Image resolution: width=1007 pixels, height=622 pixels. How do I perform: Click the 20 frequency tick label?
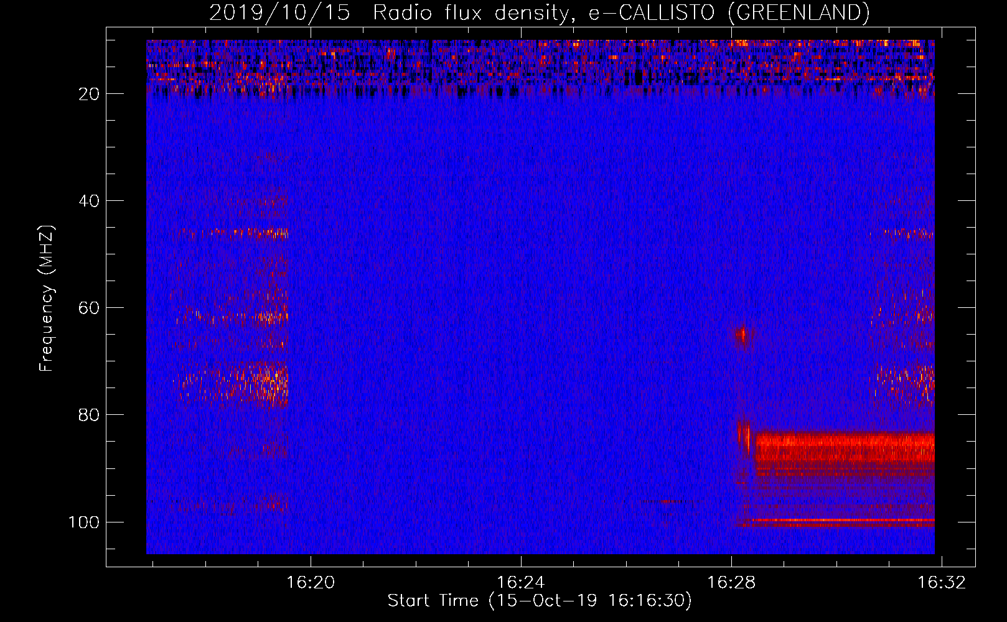[x=89, y=94]
